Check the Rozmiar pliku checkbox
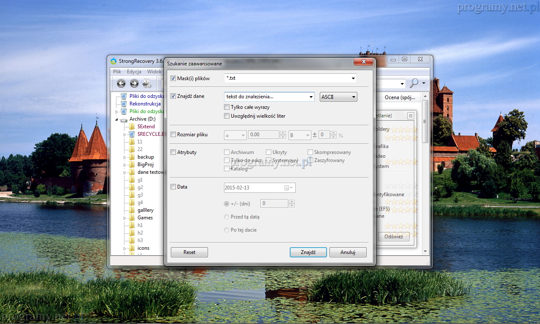Screen dimensions: 540x324 point(173,135)
